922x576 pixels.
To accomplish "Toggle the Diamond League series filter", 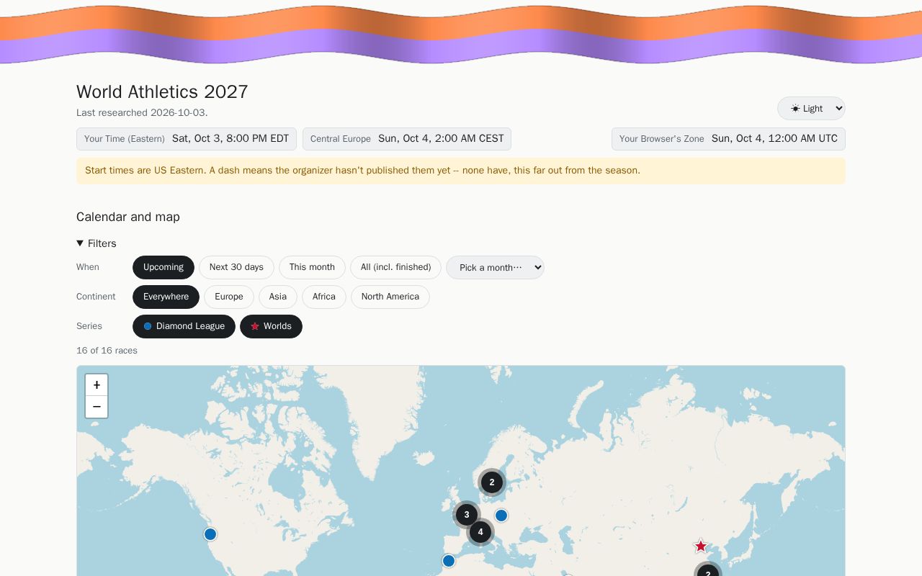I will tap(184, 326).
